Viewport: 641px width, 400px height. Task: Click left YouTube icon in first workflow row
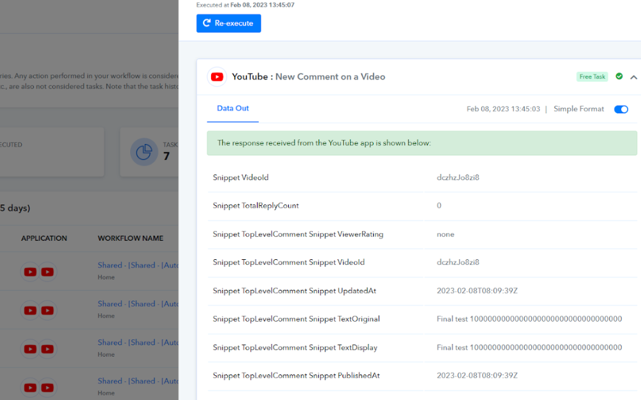(30, 272)
